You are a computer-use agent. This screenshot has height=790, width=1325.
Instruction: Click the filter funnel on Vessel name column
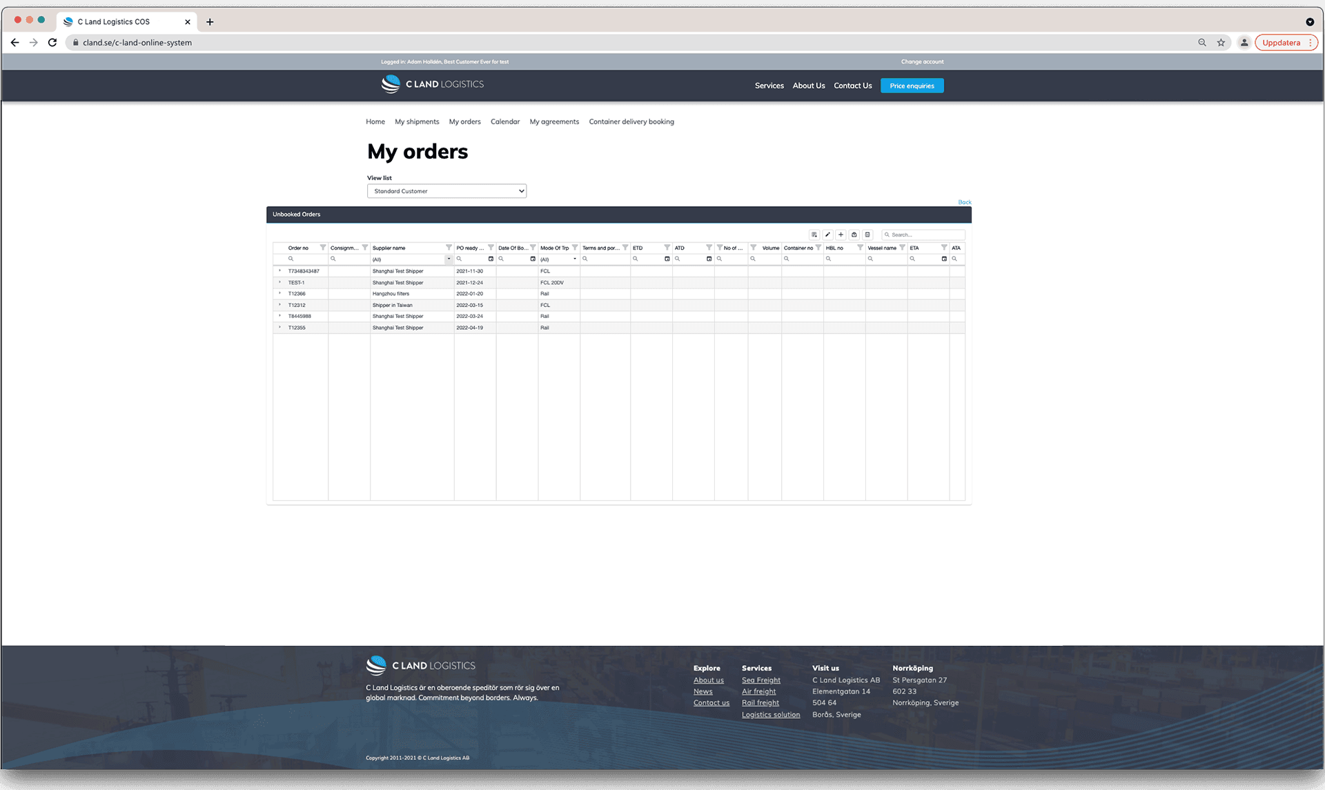[902, 248]
